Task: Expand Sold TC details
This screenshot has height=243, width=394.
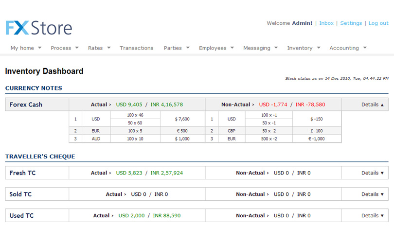Action: click(372, 194)
